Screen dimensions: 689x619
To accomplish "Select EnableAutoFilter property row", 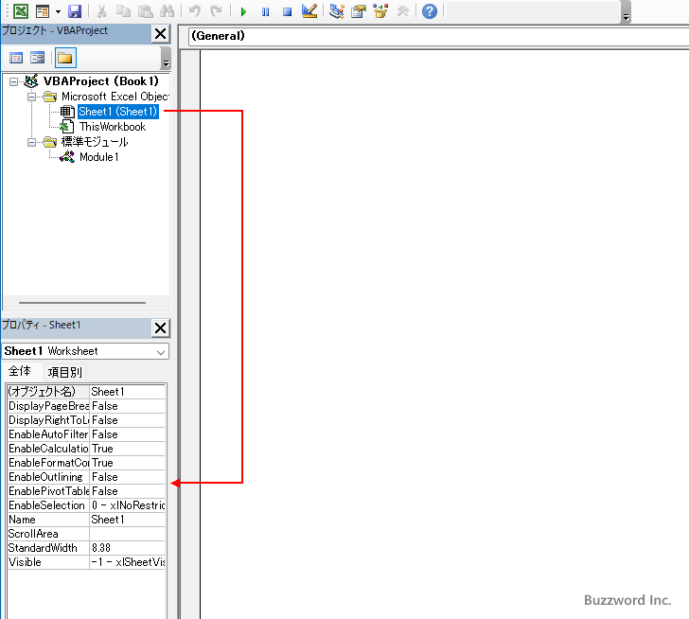I will (x=86, y=434).
